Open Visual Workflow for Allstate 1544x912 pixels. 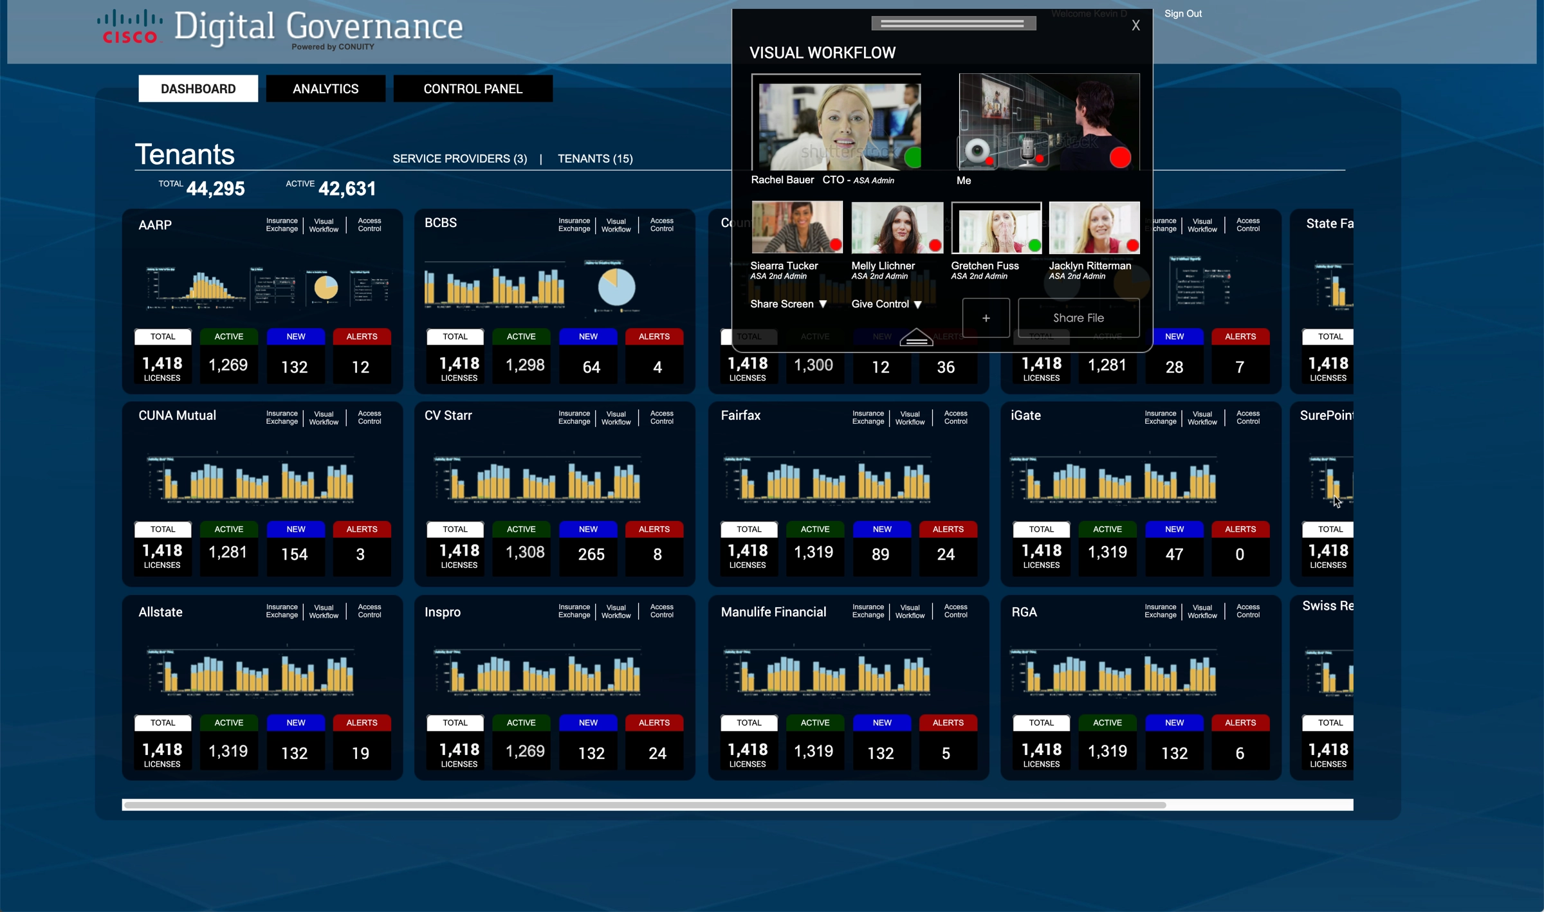pos(324,612)
